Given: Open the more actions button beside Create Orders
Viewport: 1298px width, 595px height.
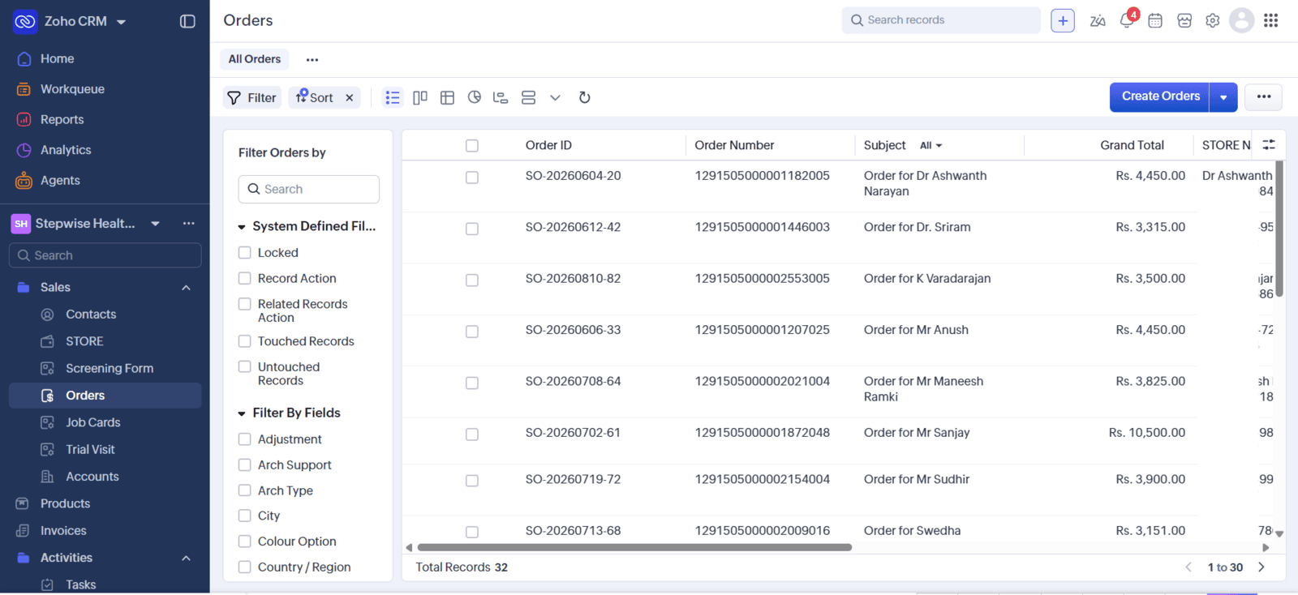Looking at the screenshot, I should click(x=1264, y=96).
